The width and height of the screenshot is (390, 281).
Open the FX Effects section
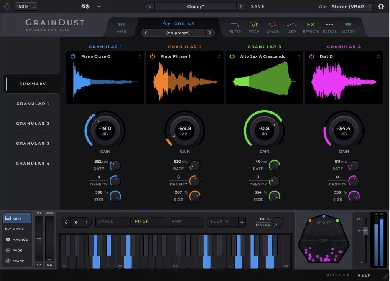pos(311,27)
